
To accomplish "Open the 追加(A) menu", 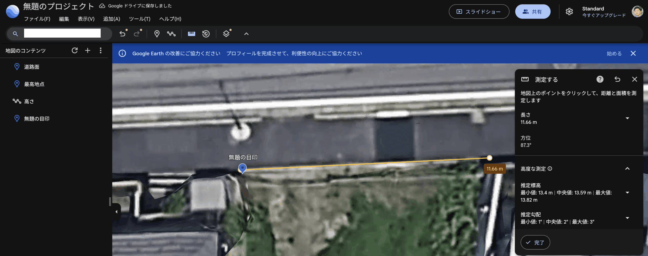I will click(112, 19).
